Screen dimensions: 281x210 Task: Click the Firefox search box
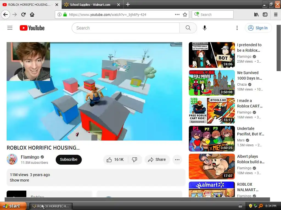213,14
